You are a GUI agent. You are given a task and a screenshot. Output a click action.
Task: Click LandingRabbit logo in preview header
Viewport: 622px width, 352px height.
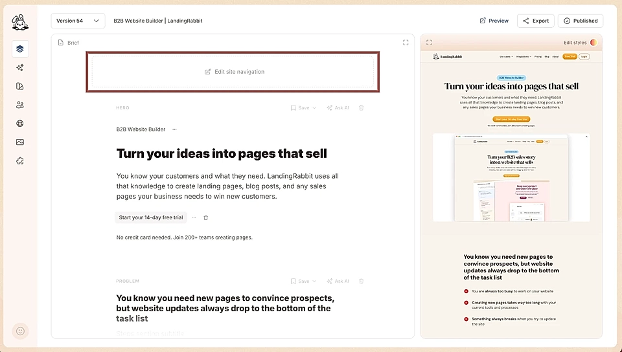point(448,57)
